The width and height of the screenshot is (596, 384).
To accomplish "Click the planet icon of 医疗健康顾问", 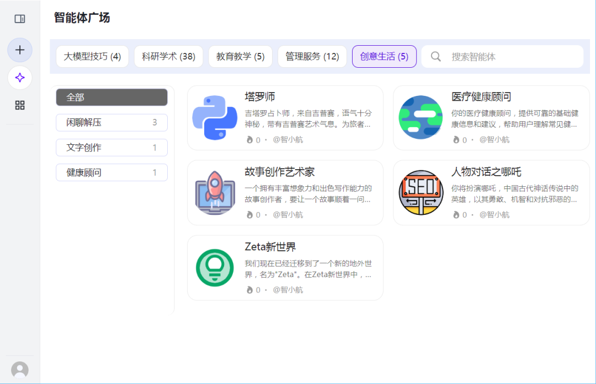I will coord(421,118).
